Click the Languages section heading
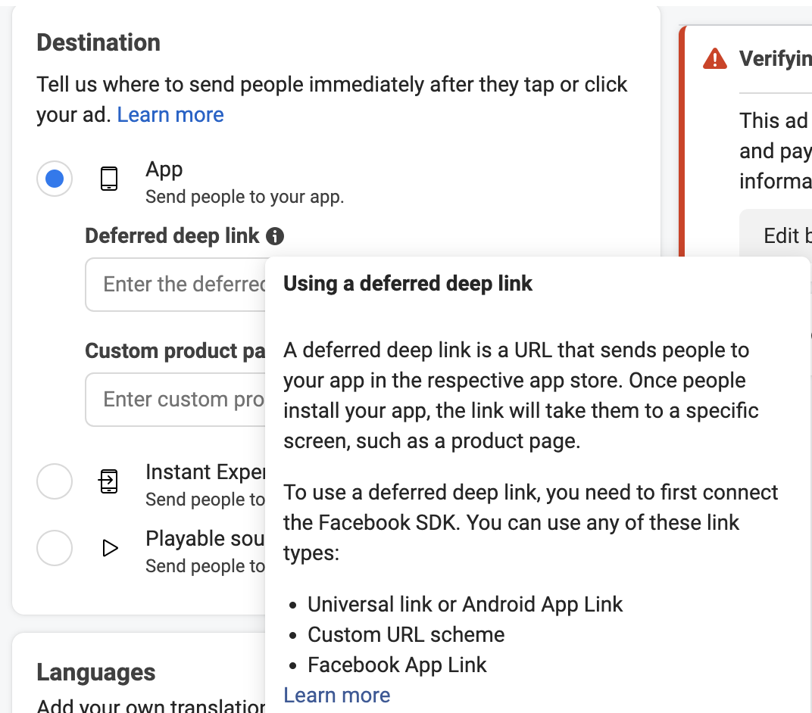The width and height of the screenshot is (812, 713). point(96,673)
